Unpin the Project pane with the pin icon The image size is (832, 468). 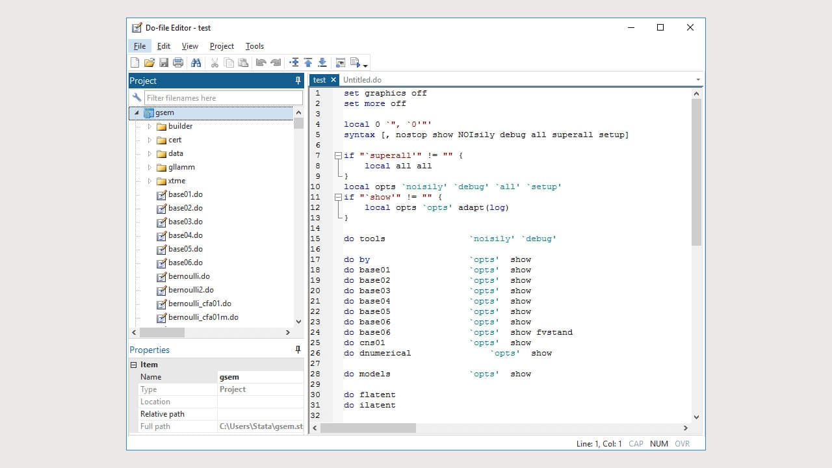coord(298,80)
